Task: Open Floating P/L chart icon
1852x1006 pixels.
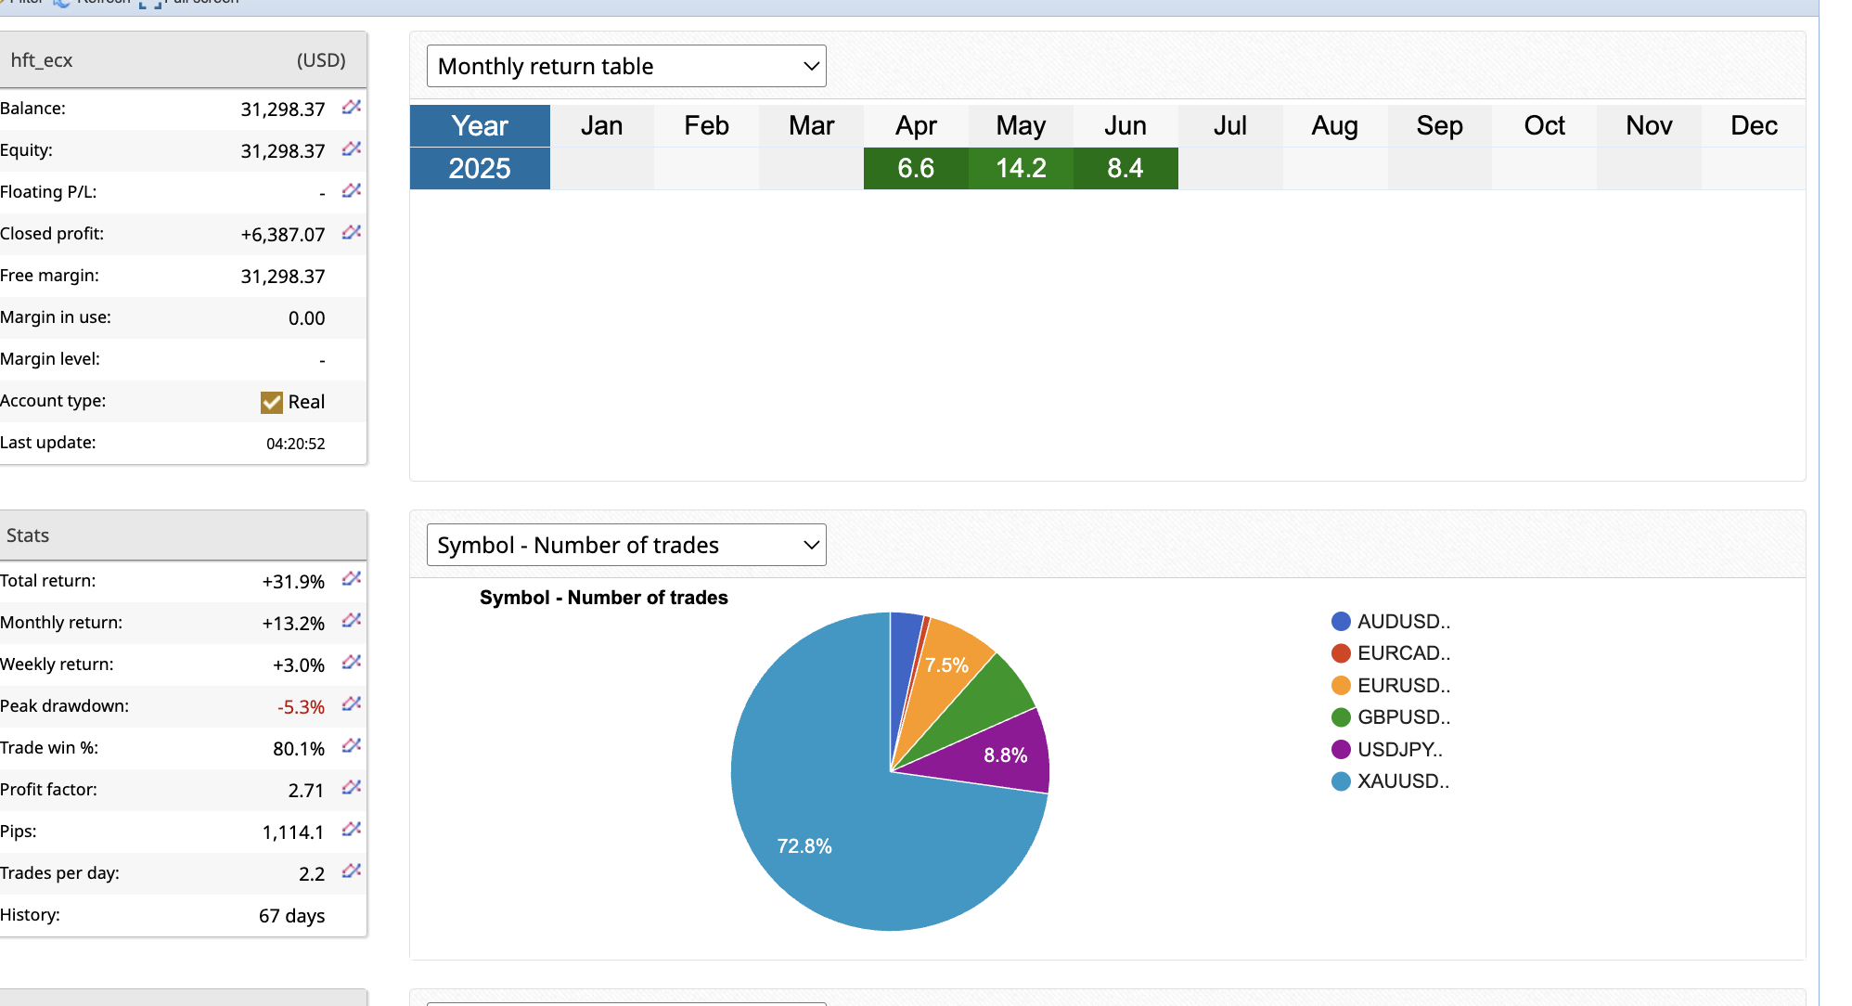Action: coord(351,191)
